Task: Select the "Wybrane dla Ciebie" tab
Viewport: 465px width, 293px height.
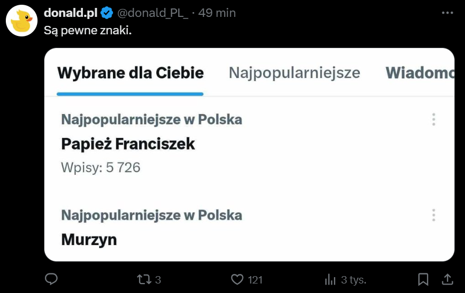Action: pos(130,73)
